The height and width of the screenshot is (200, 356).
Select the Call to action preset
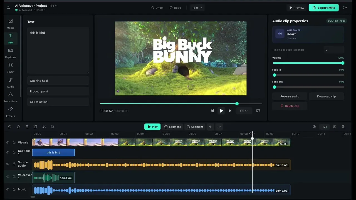(x=58, y=102)
